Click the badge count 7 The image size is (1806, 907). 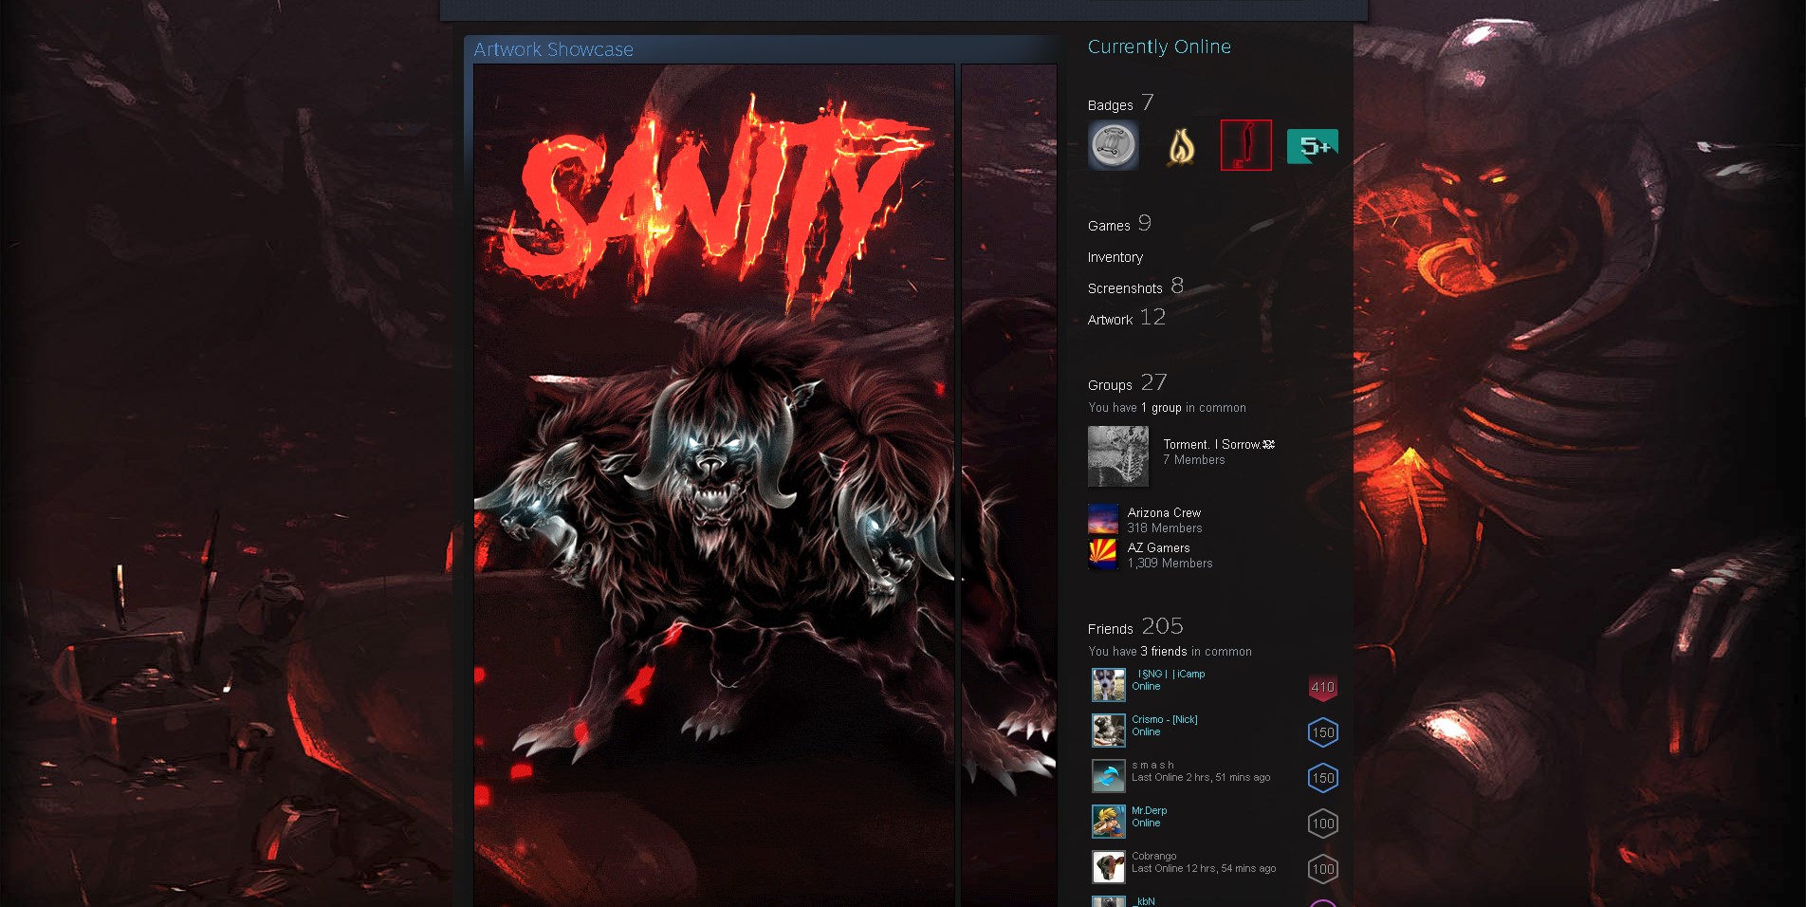(x=1148, y=102)
